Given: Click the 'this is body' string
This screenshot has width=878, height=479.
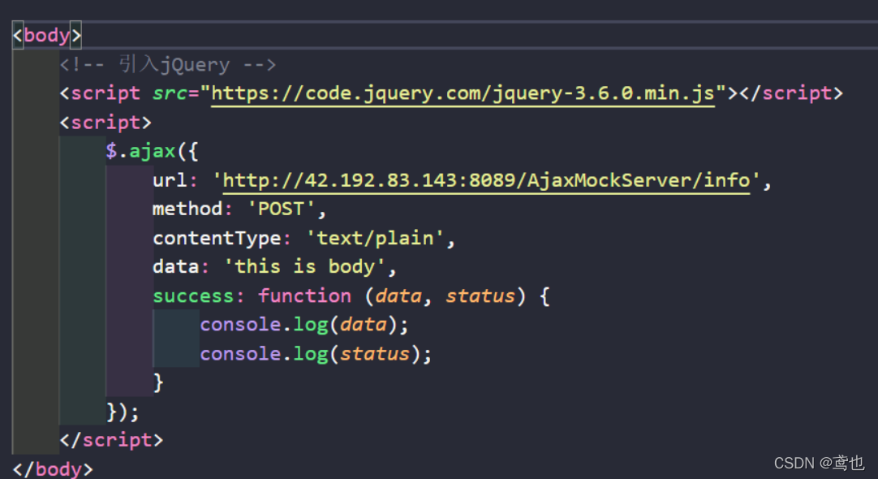Looking at the screenshot, I should [304, 267].
